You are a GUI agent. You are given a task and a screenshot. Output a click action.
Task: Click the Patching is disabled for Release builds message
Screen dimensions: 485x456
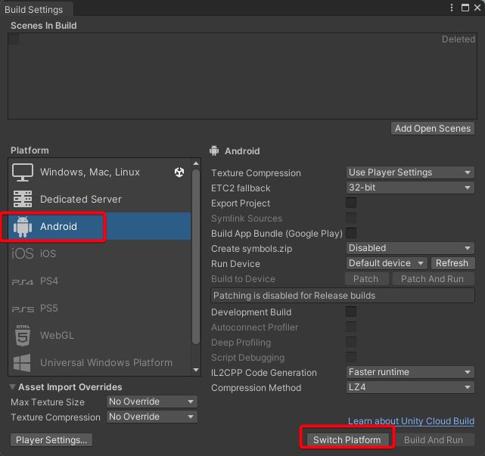click(343, 296)
